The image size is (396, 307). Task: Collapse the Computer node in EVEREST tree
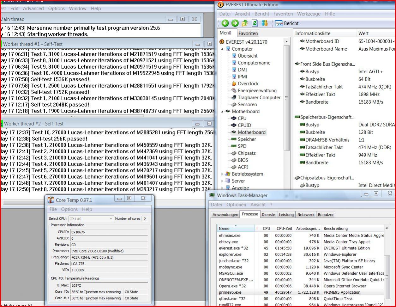[222, 49]
